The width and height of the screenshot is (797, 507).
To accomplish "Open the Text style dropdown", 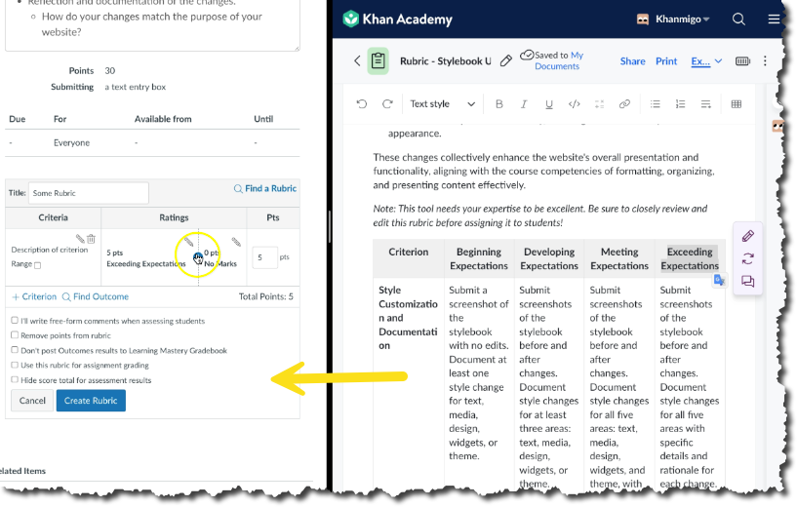I will 442,104.
